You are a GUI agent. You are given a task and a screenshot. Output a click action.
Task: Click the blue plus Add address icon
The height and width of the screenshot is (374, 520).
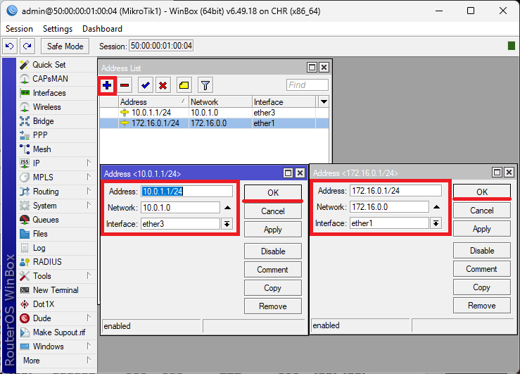point(107,85)
